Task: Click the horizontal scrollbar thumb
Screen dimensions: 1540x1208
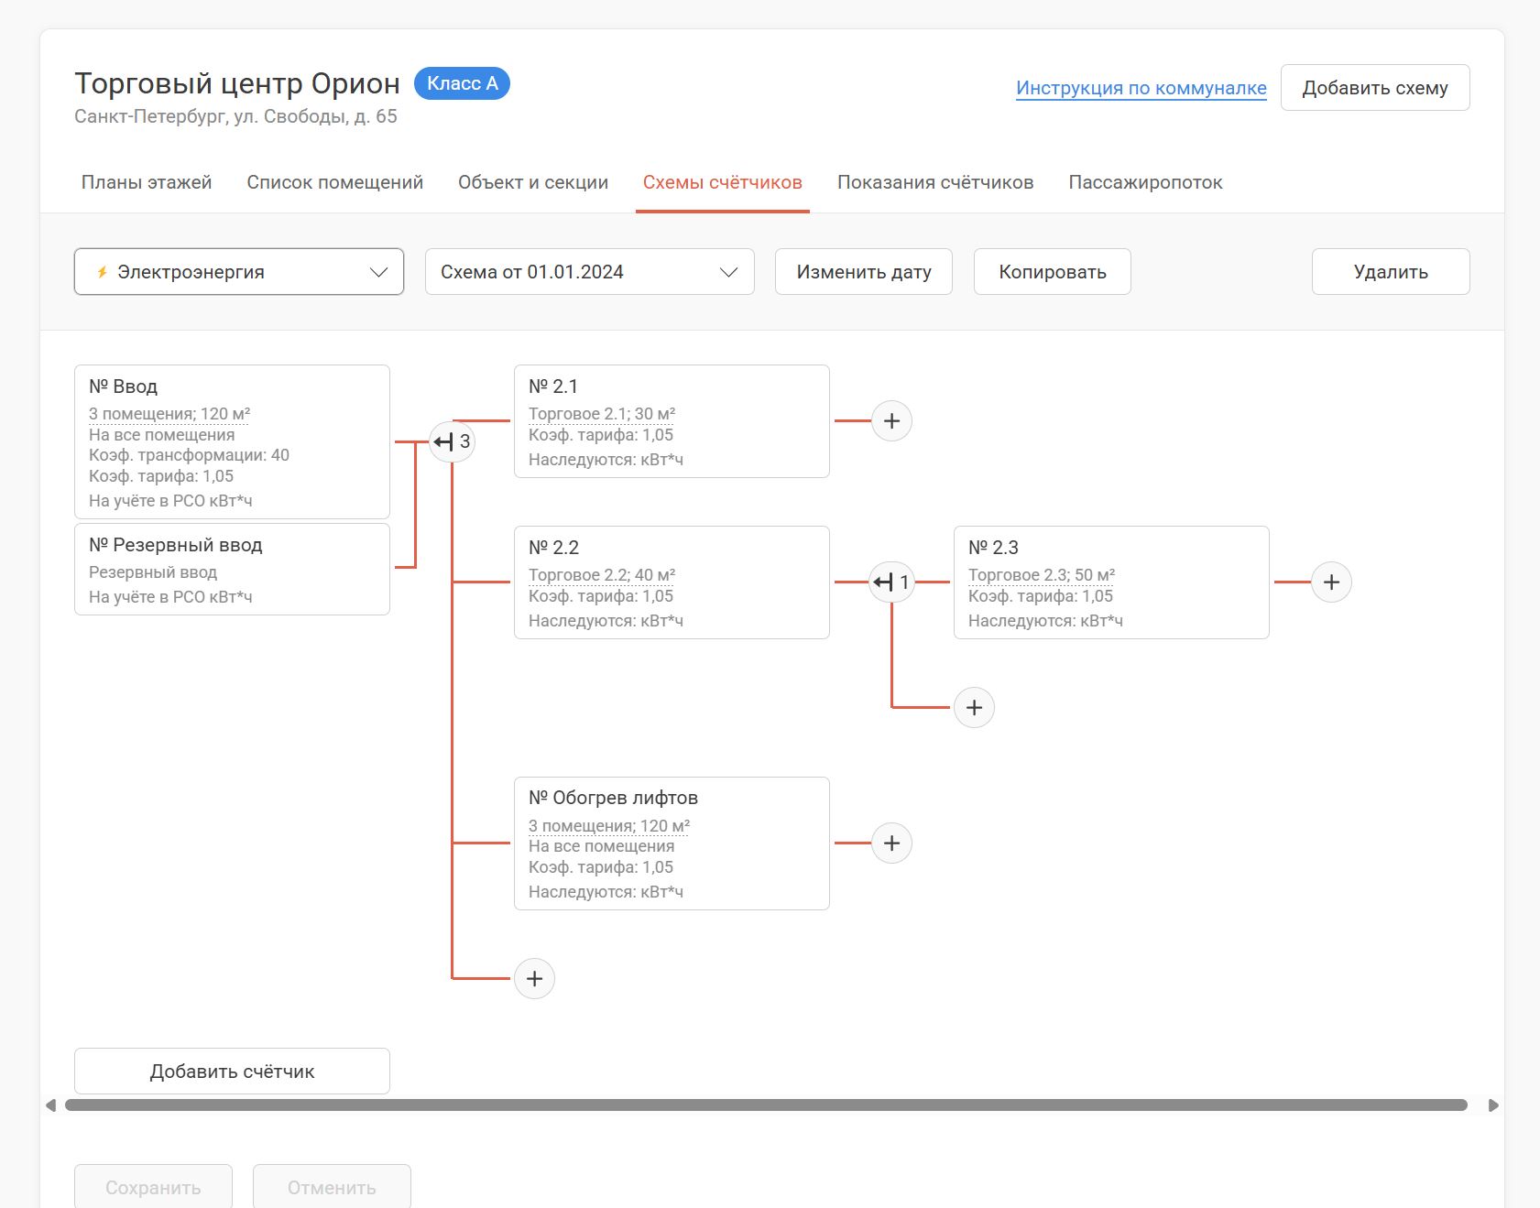Action: (766, 1105)
